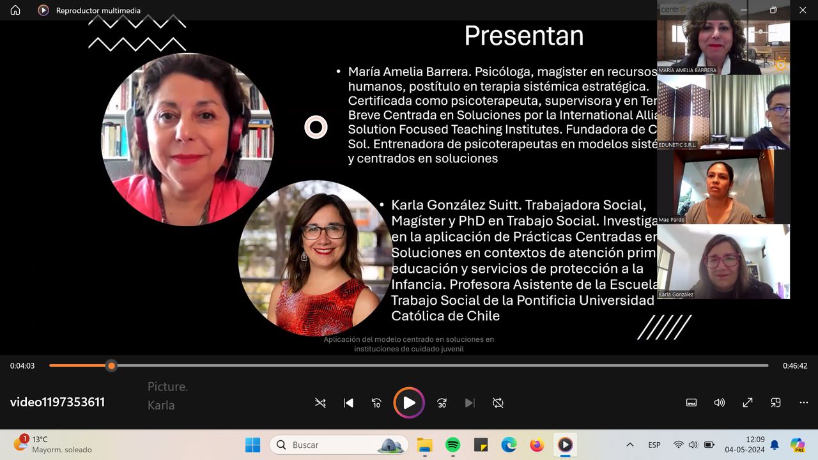Open the volume control
818x460 pixels.
(x=719, y=403)
